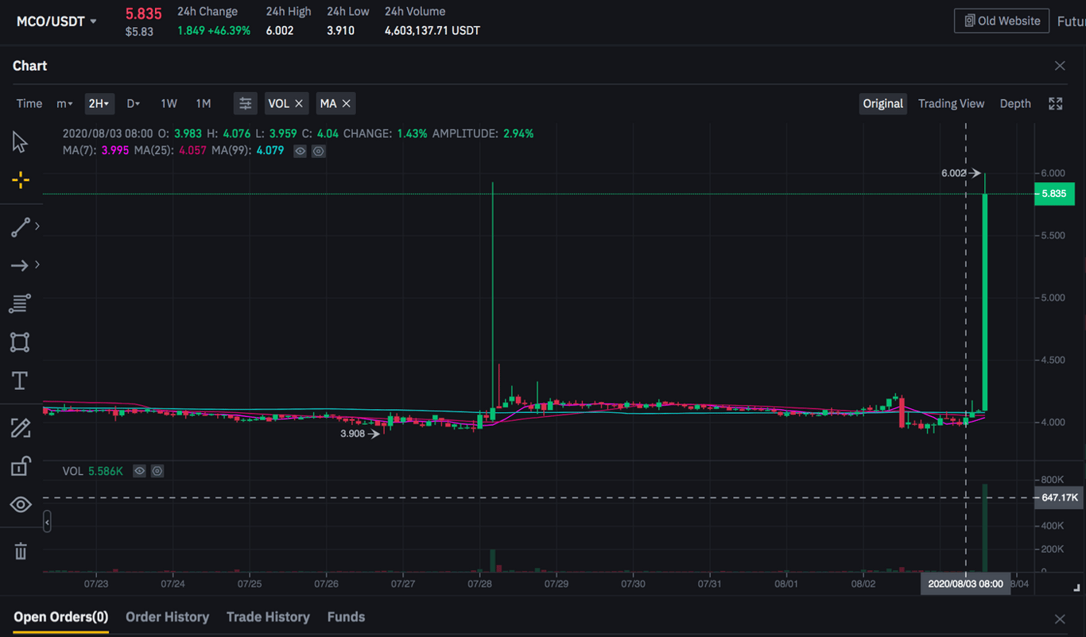Select the crosshair cursor tool

21,180
